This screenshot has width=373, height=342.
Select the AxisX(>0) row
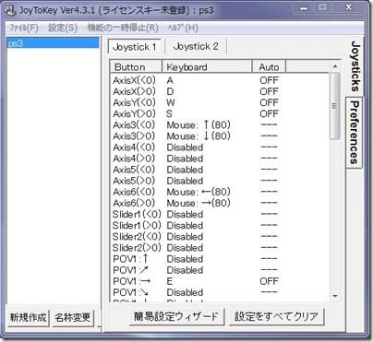(x=221, y=91)
